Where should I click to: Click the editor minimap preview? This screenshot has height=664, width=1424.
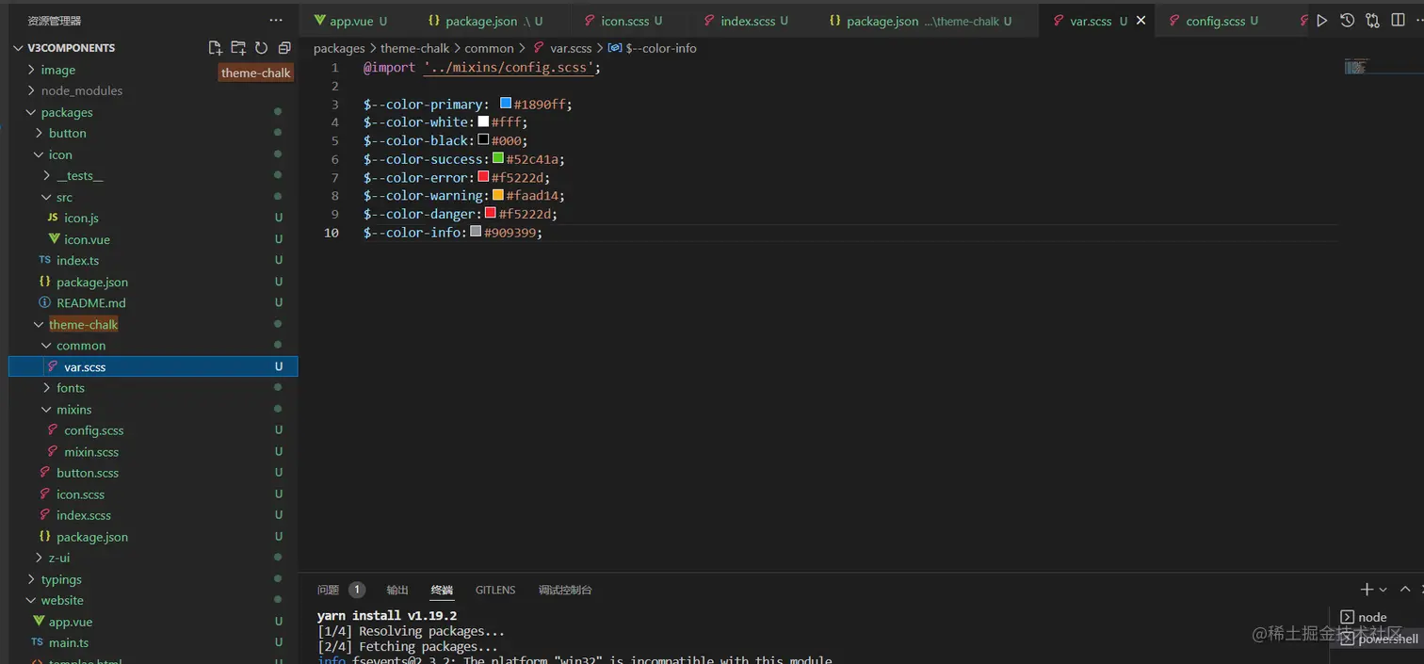(1356, 67)
